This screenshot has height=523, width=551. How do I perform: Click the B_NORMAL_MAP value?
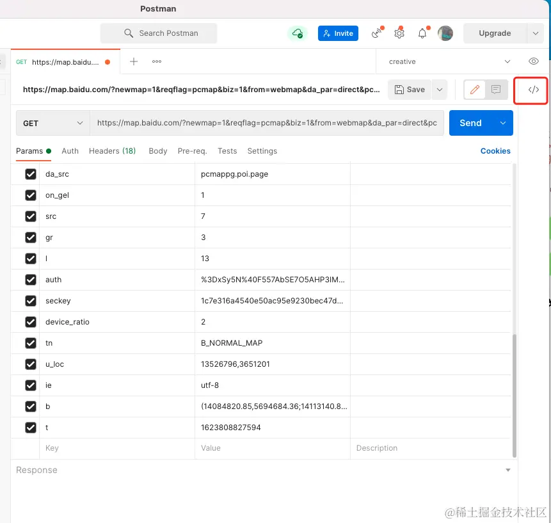click(x=232, y=343)
